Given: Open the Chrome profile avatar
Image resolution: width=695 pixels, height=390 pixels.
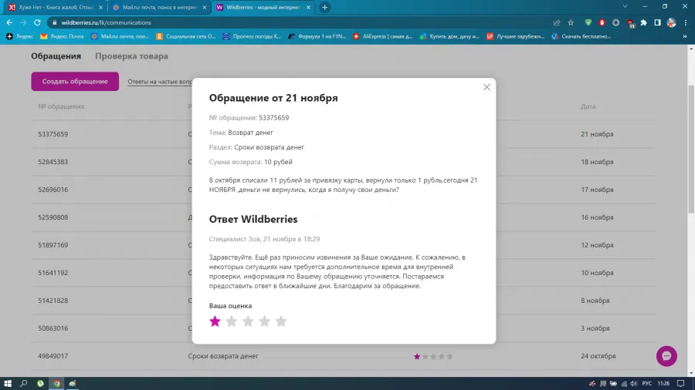Looking at the screenshot, I should coord(672,22).
